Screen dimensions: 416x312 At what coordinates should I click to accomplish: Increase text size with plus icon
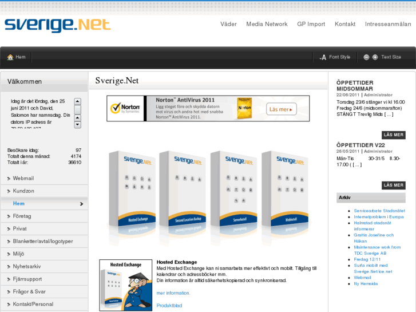coord(375,57)
